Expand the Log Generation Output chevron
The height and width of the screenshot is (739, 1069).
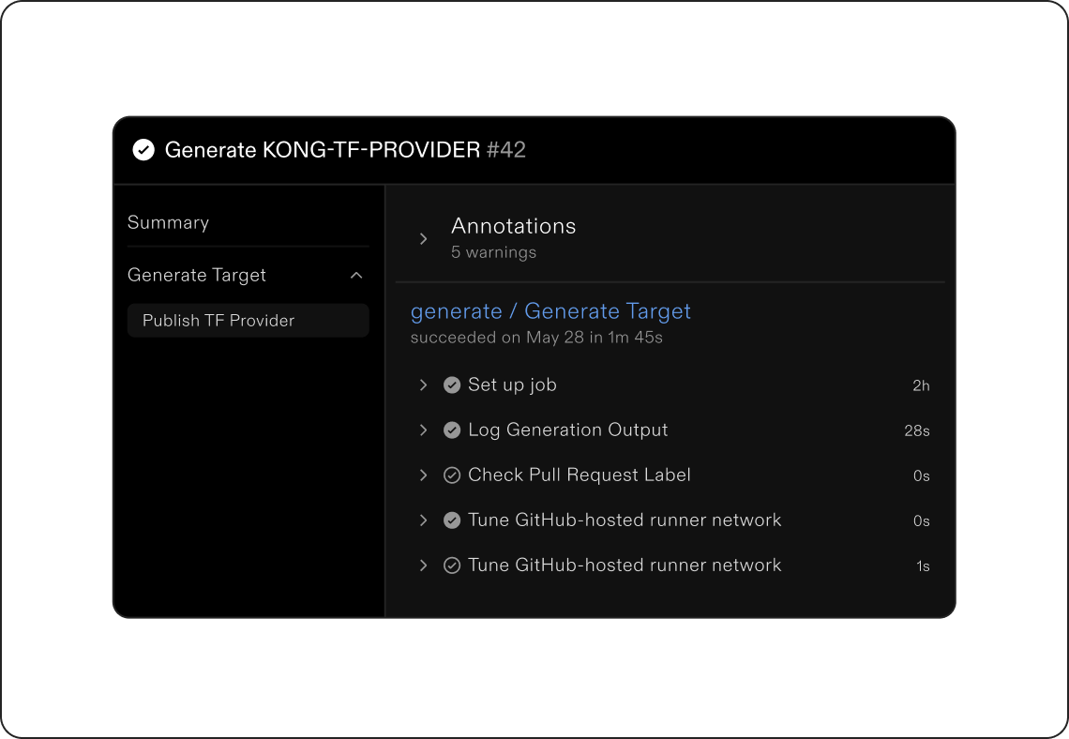point(423,430)
